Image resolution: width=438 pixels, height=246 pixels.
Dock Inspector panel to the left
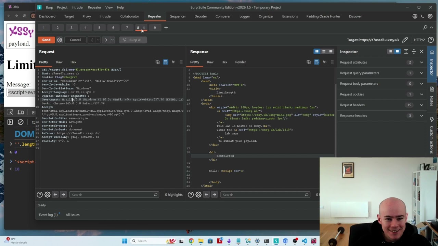390,52
